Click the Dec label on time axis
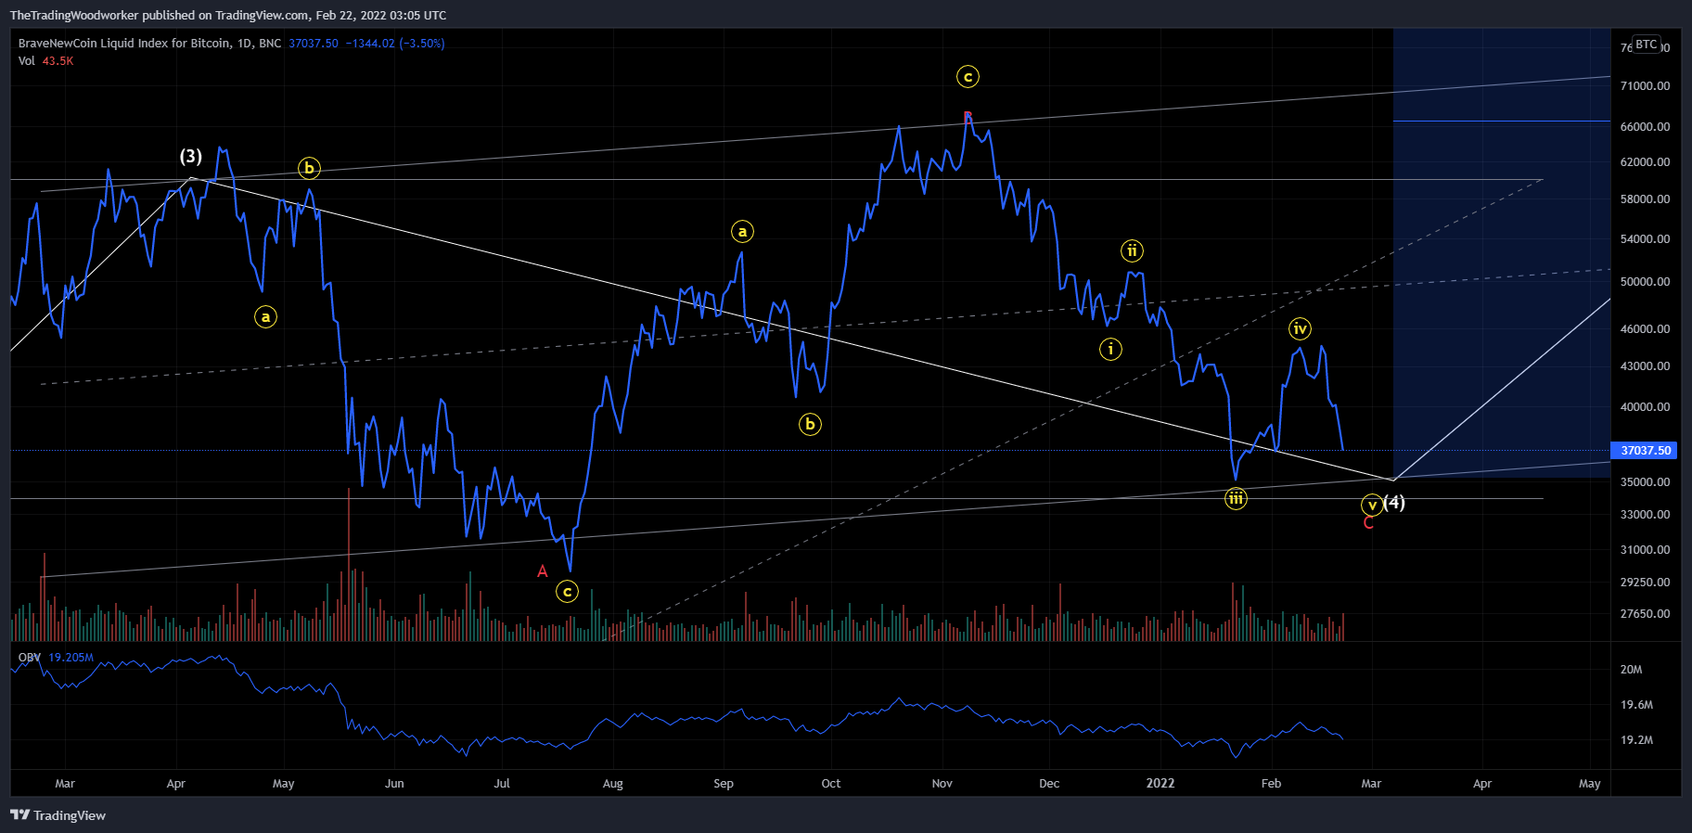Image resolution: width=1692 pixels, height=833 pixels. click(x=1049, y=784)
